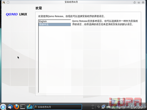
Task: Open the terminal from the taskbar
Action: [x=23, y=107]
